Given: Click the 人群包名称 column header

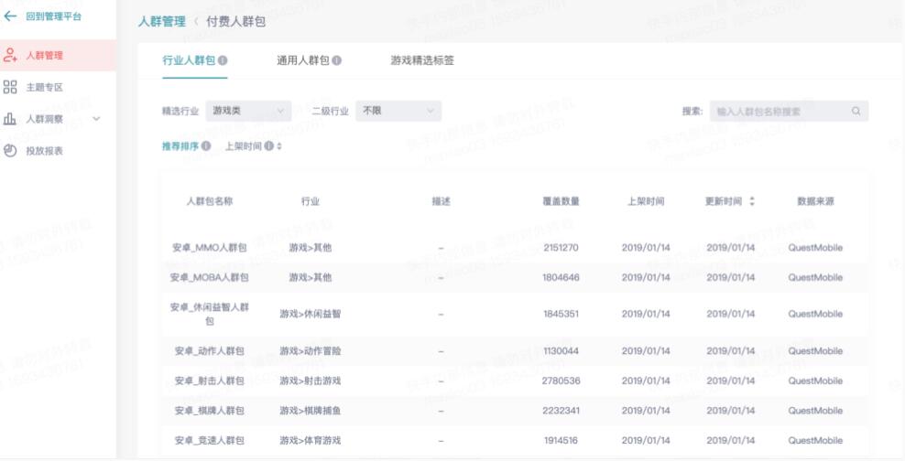Looking at the screenshot, I should click(x=210, y=201).
